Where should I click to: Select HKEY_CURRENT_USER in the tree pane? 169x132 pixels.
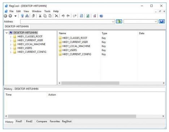tap(30, 40)
